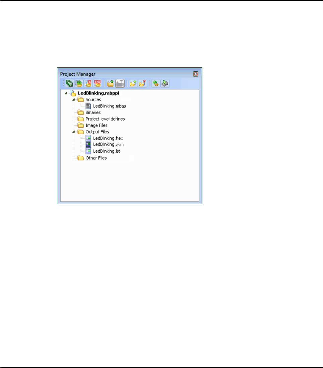This screenshot has width=323, height=368.
Task: Click the Project level defines folder icon
Action: [x=81, y=119]
